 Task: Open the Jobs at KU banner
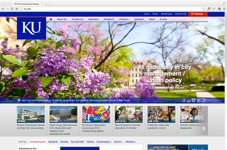point(198,147)
